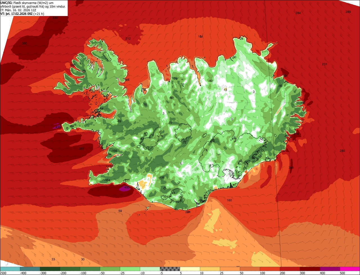This screenshot has width=360, height=275.
Task: Click the 88 value in the Westfjords
Action: tap(84, 71)
